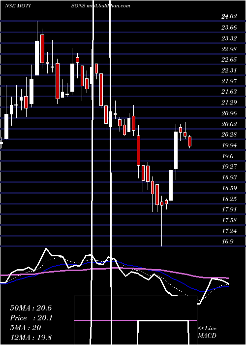Viewport: 246px width, 345px height.
Task: Click the 19.6 price level label
Action: click(227, 156)
